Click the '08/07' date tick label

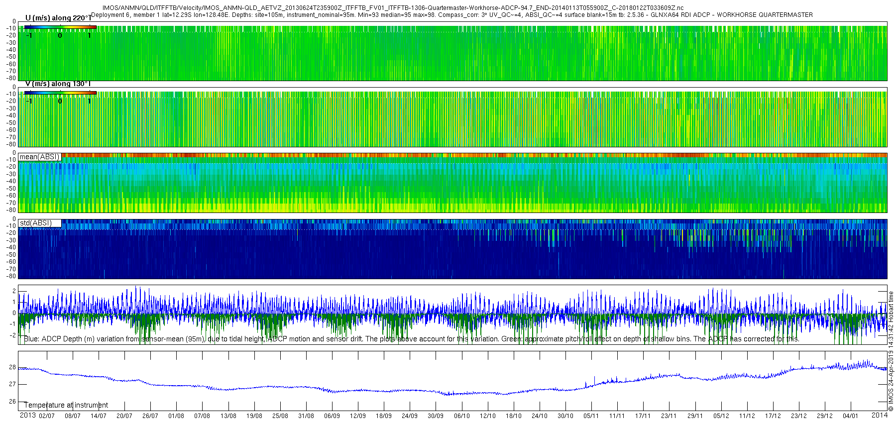(x=73, y=416)
